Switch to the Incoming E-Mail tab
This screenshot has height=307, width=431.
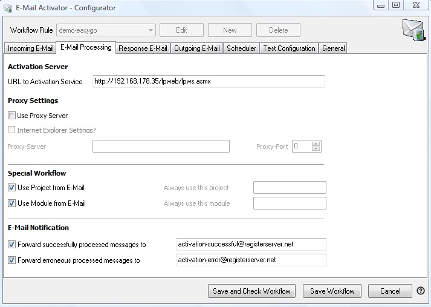(x=31, y=48)
